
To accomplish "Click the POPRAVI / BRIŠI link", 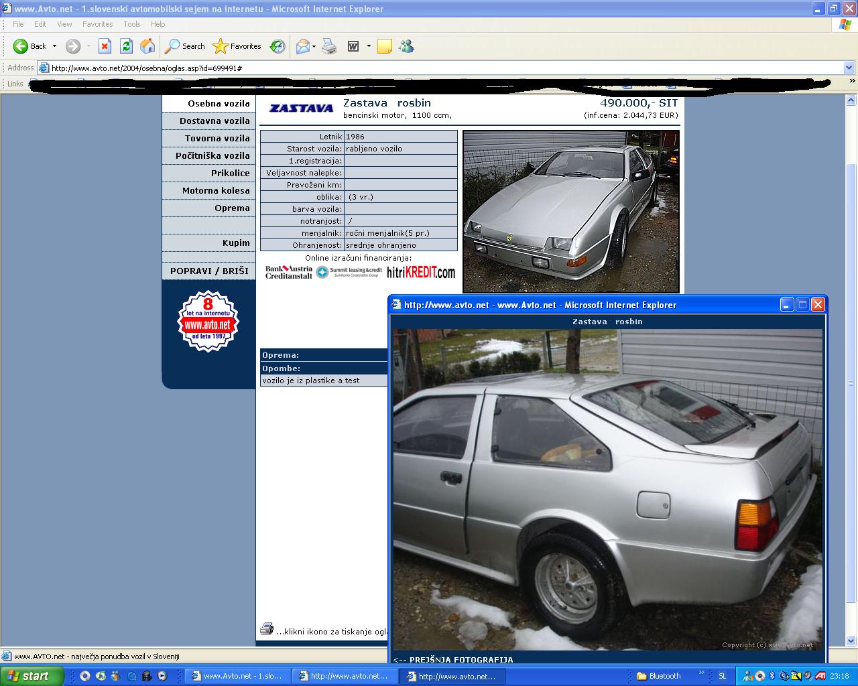I will click(x=209, y=271).
